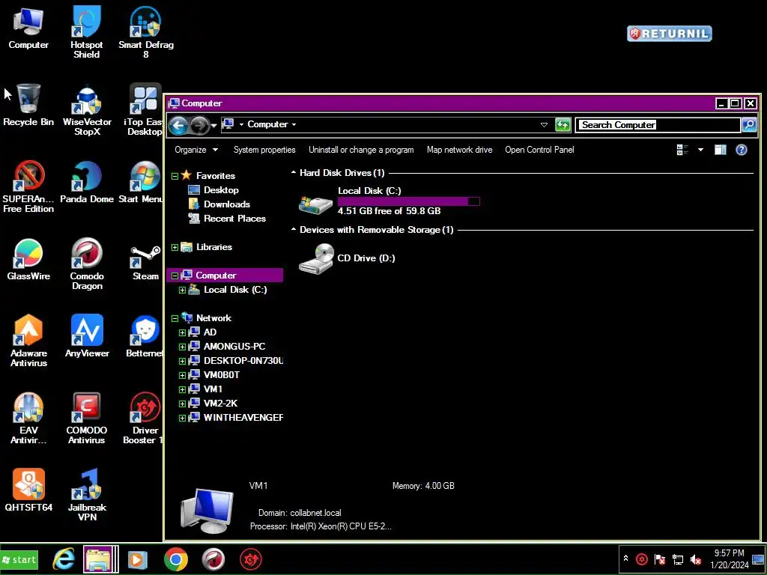Open the Recycle Bin icon
767x575 pixels.
click(x=28, y=105)
